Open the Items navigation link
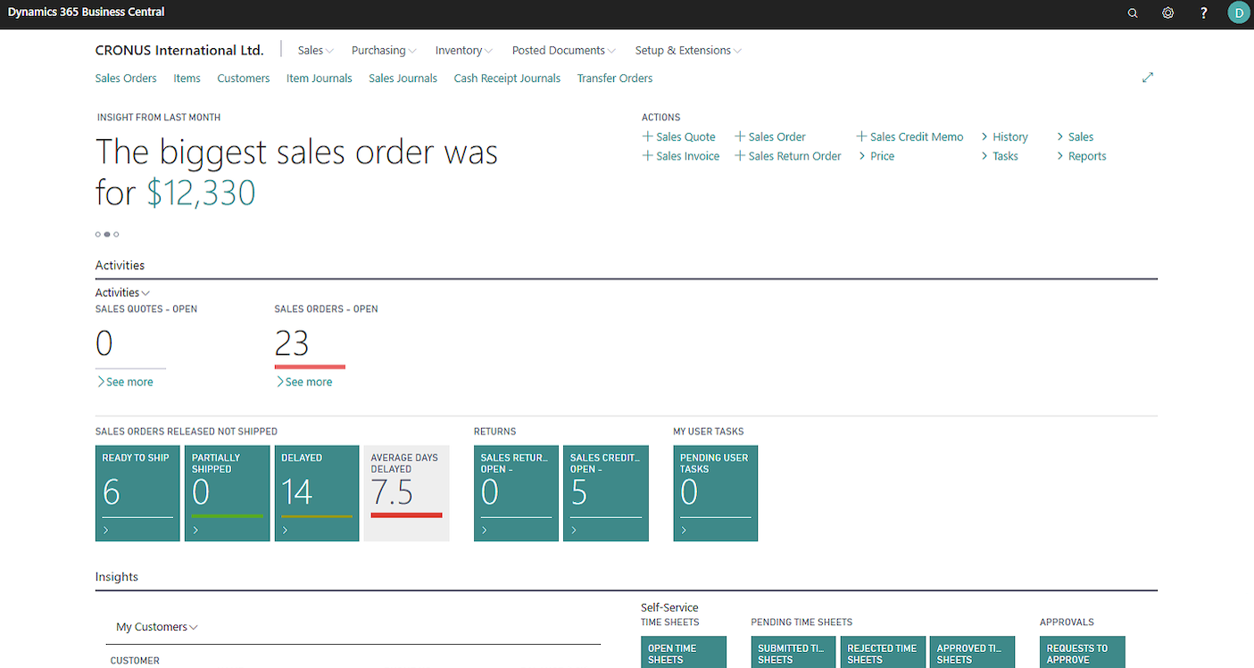 pyautogui.click(x=187, y=78)
